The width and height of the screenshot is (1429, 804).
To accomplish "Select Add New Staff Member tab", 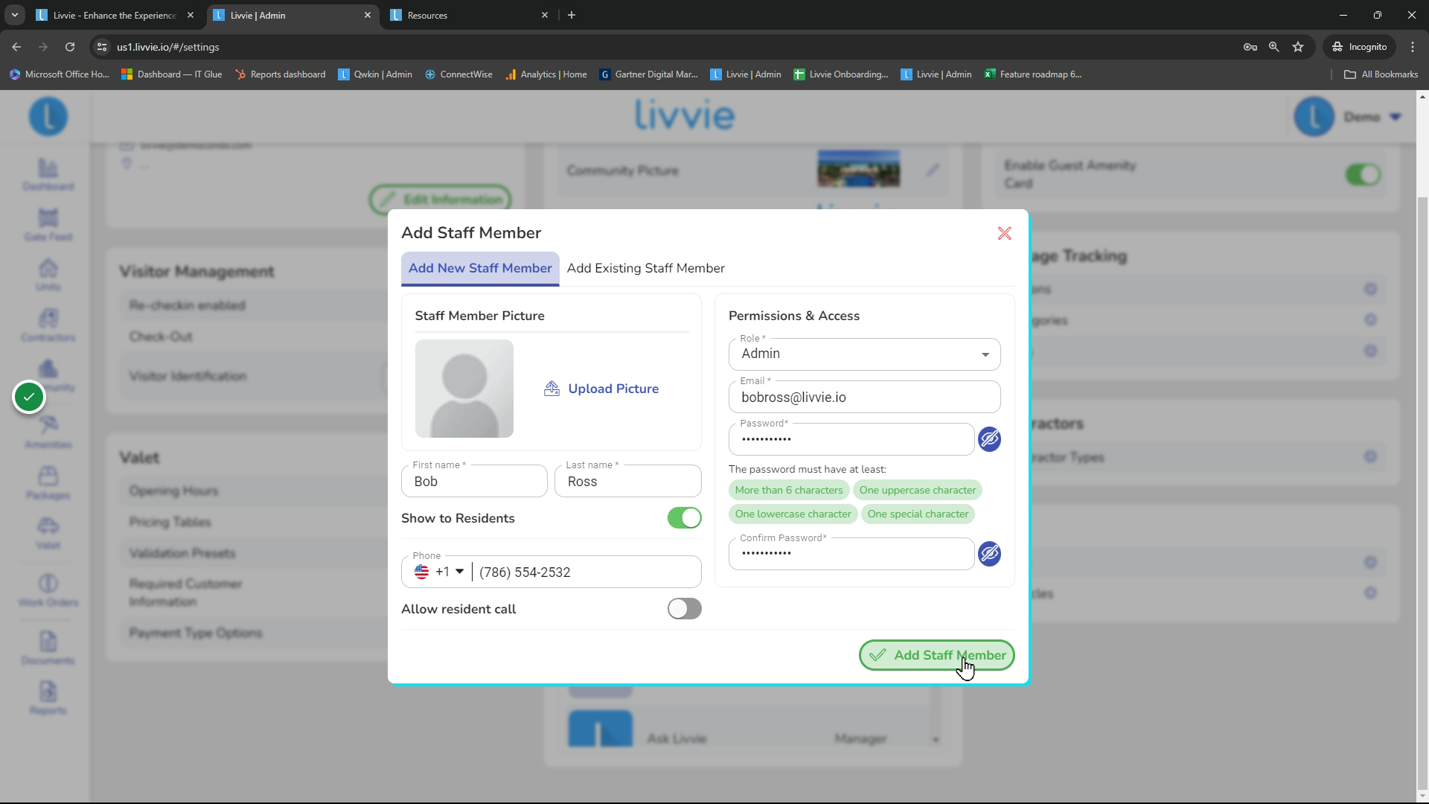I will click(480, 268).
